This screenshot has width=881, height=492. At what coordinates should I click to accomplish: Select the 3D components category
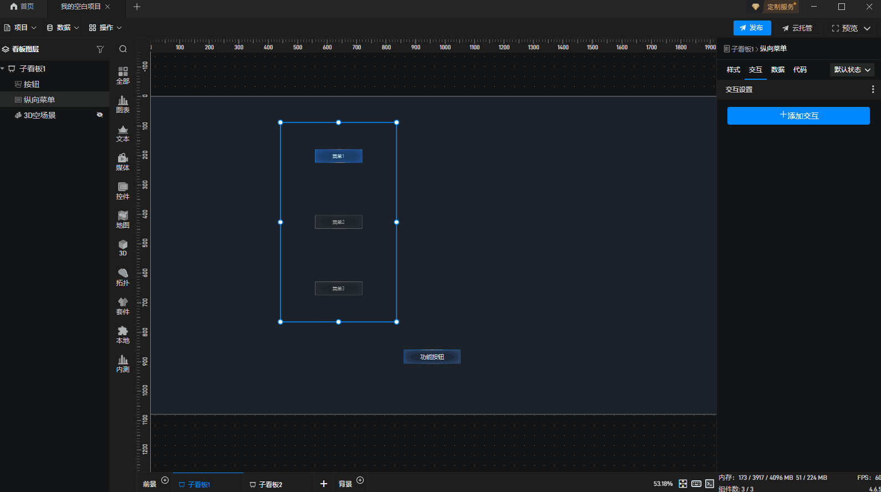(x=123, y=248)
